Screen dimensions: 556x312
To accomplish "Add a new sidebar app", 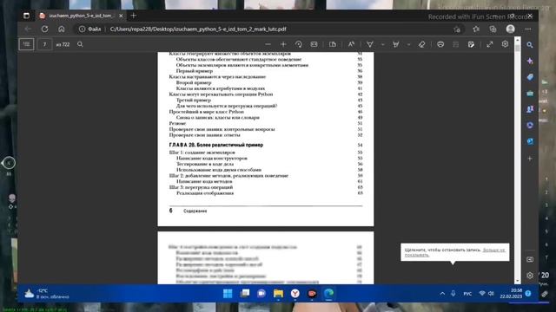I will (530, 159).
